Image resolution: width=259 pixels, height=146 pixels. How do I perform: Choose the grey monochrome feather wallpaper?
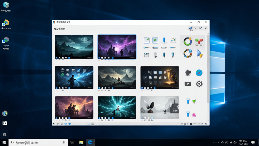(159, 107)
